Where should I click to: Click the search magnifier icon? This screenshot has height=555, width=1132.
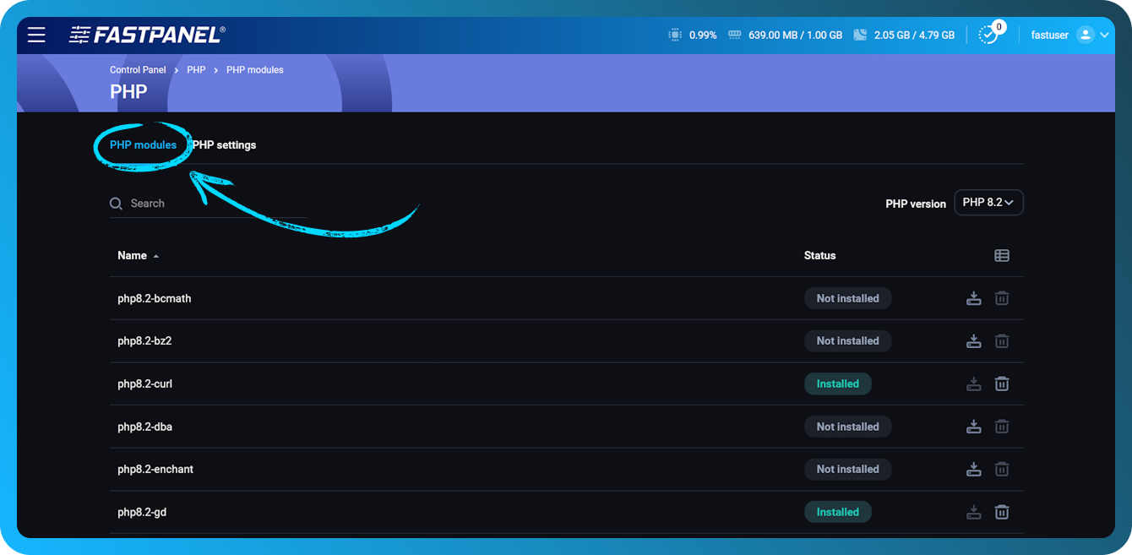tap(116, 203)
